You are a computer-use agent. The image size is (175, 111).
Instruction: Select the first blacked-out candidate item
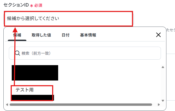pos(35,73)
